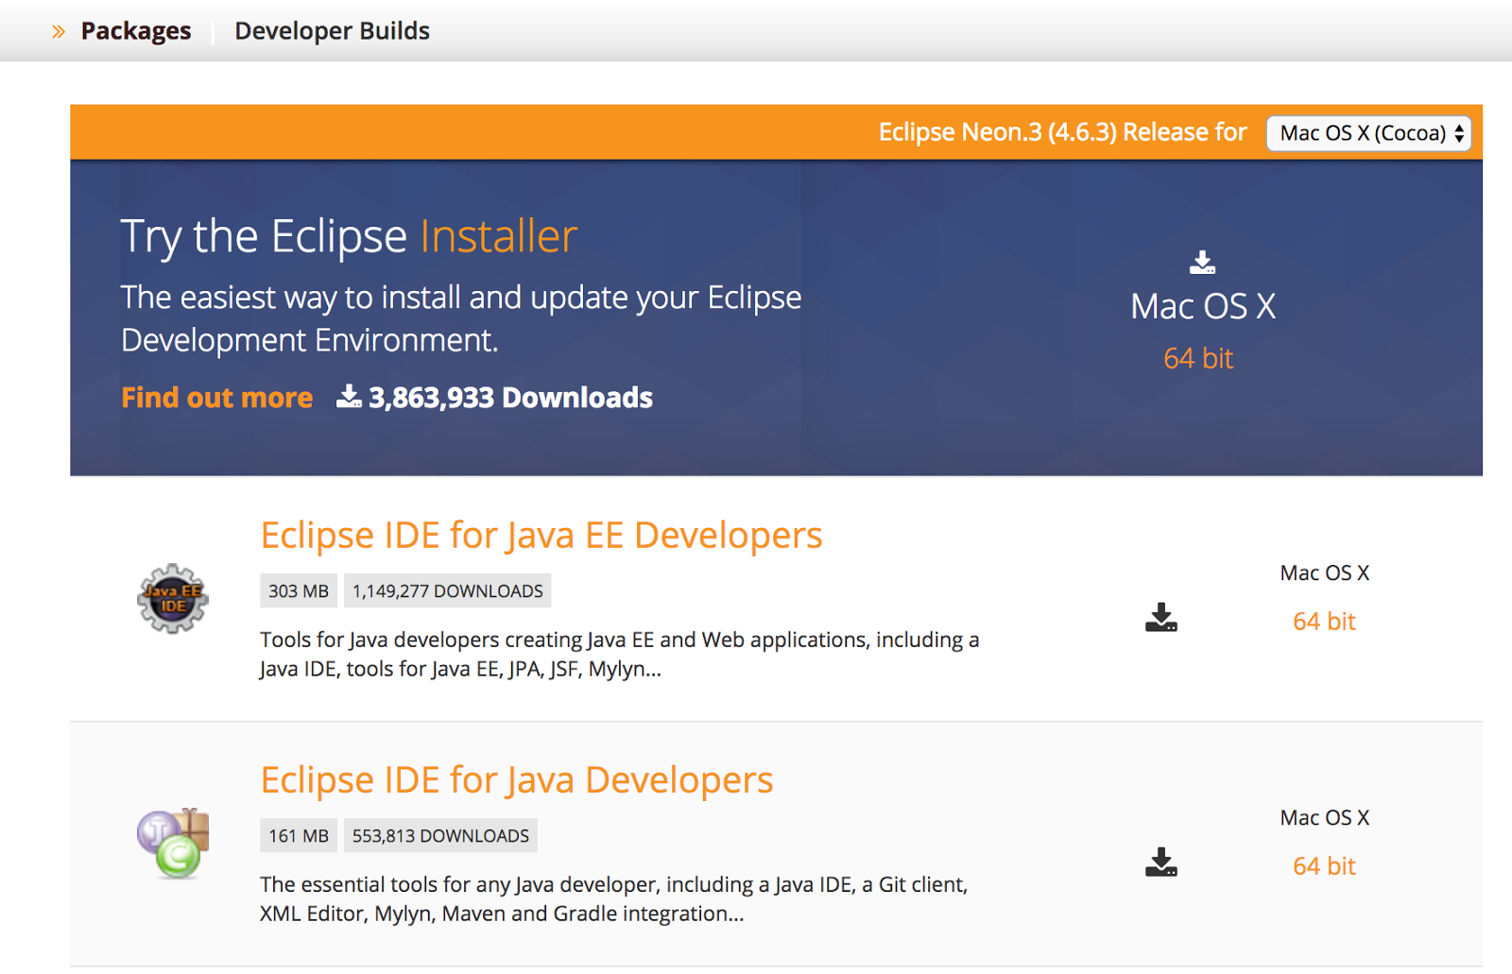Click the download icon beside 3,863,933 Downloads
Screen dimensions: 1512x974
pyautogui.click(x=349, y=397)
